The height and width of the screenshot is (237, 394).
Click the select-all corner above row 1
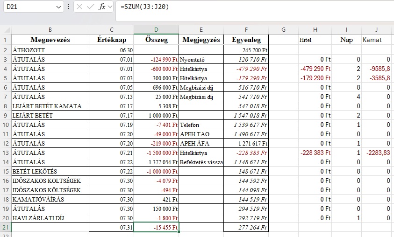pyautogui.click(x=6, y=30)
